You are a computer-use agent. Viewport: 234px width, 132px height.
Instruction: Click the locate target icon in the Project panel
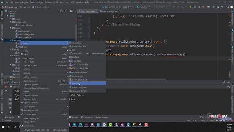tap(61, 11)
